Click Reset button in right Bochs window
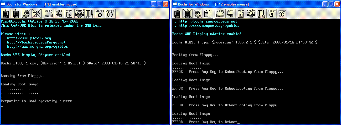This screenshot has width=342, height=126. 271,13
